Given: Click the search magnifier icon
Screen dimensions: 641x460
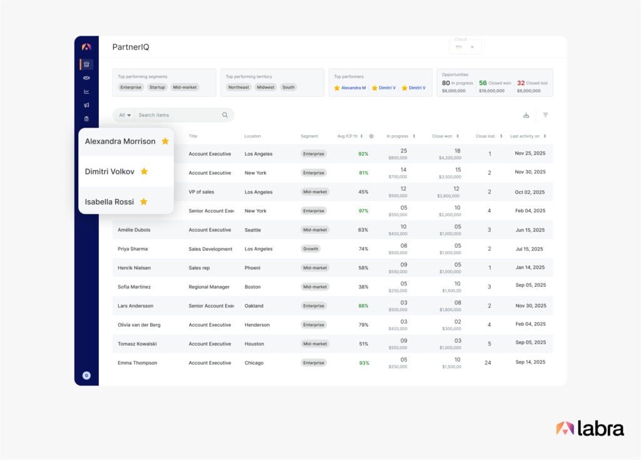Looking at the screenshot, I should click(x=225, y=115).
